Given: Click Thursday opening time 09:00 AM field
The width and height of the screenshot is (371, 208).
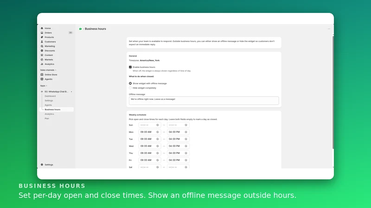Looking at the screenshot, I should tap(149, 153).
